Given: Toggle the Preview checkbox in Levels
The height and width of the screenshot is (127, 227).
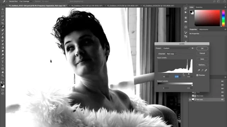Looking at the screenshot, I should pos(197,75).
